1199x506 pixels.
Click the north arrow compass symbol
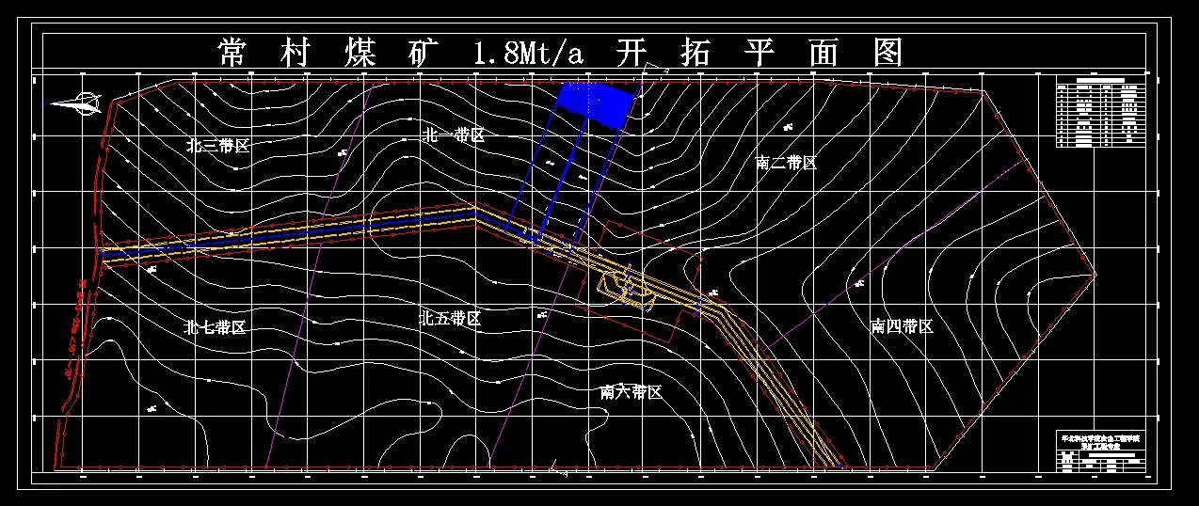tap(75, 103)
